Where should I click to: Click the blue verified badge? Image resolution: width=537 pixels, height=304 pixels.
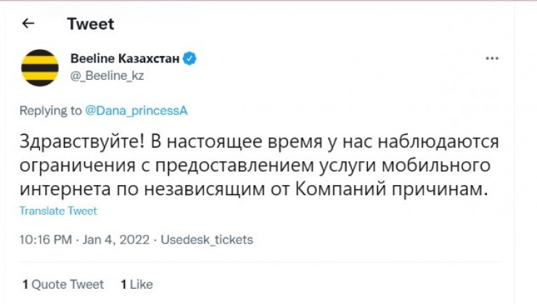point(191,58)
